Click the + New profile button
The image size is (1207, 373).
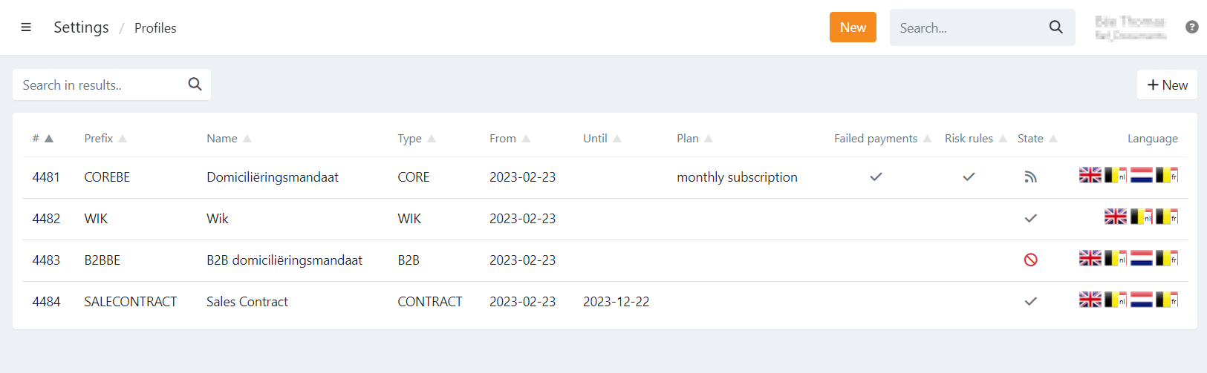coord(1167,85)
